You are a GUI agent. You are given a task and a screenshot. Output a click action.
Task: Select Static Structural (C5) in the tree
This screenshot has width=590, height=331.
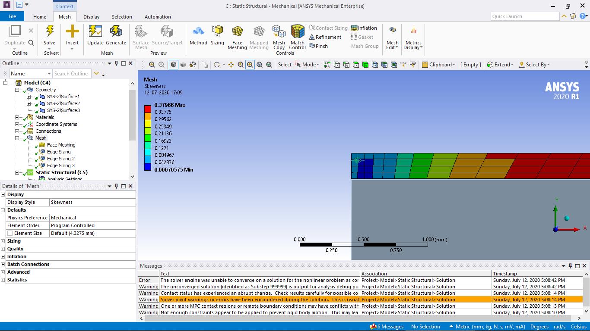61,172
